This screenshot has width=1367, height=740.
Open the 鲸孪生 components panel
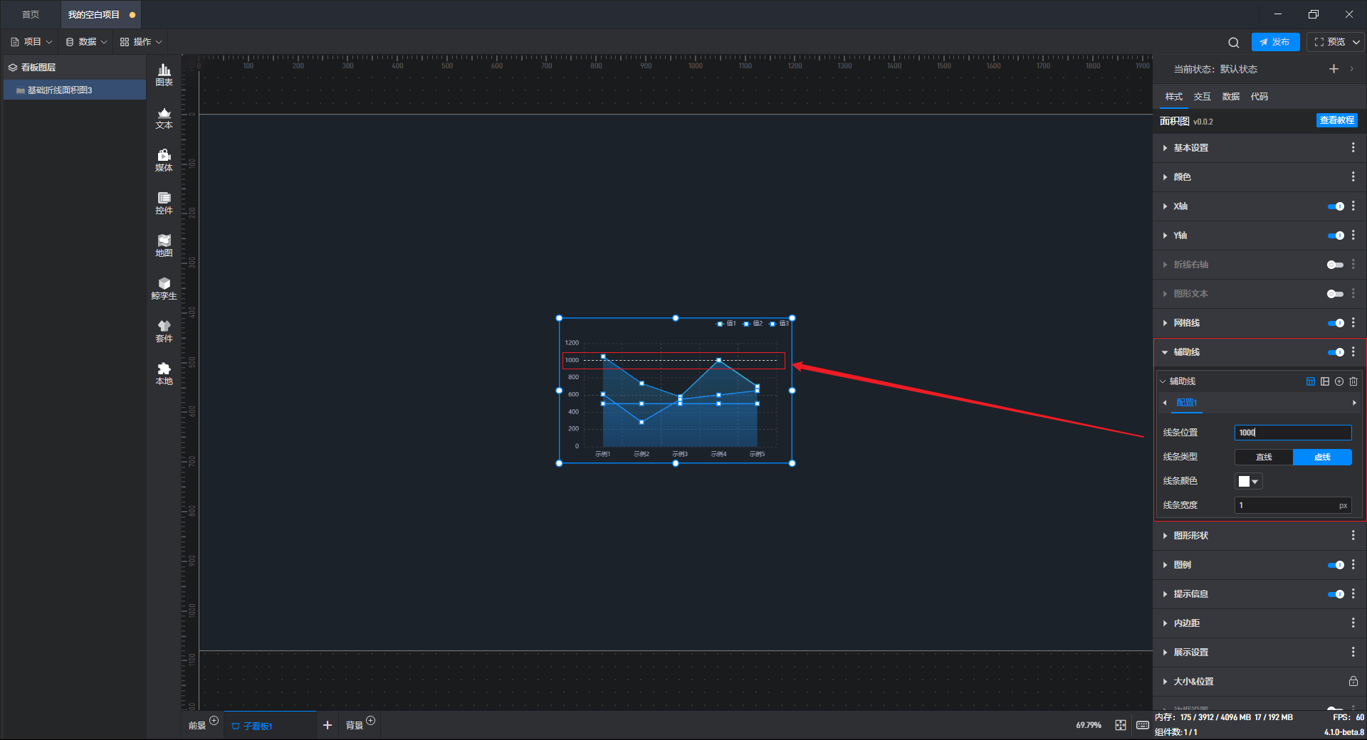(164, 289)
